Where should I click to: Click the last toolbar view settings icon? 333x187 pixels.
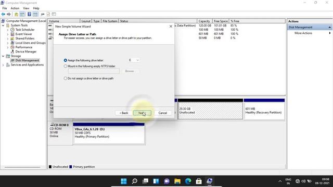[x=54, y=14]
